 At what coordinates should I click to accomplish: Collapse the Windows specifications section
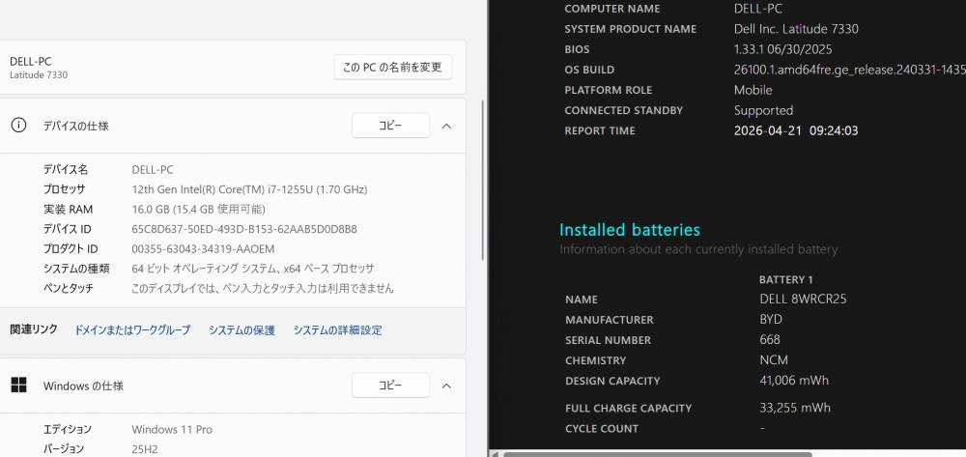[x=446, y=386]
